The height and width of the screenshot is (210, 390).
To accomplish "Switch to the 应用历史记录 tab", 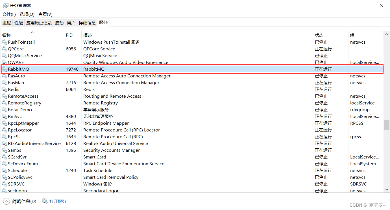I will click(39, 23).
